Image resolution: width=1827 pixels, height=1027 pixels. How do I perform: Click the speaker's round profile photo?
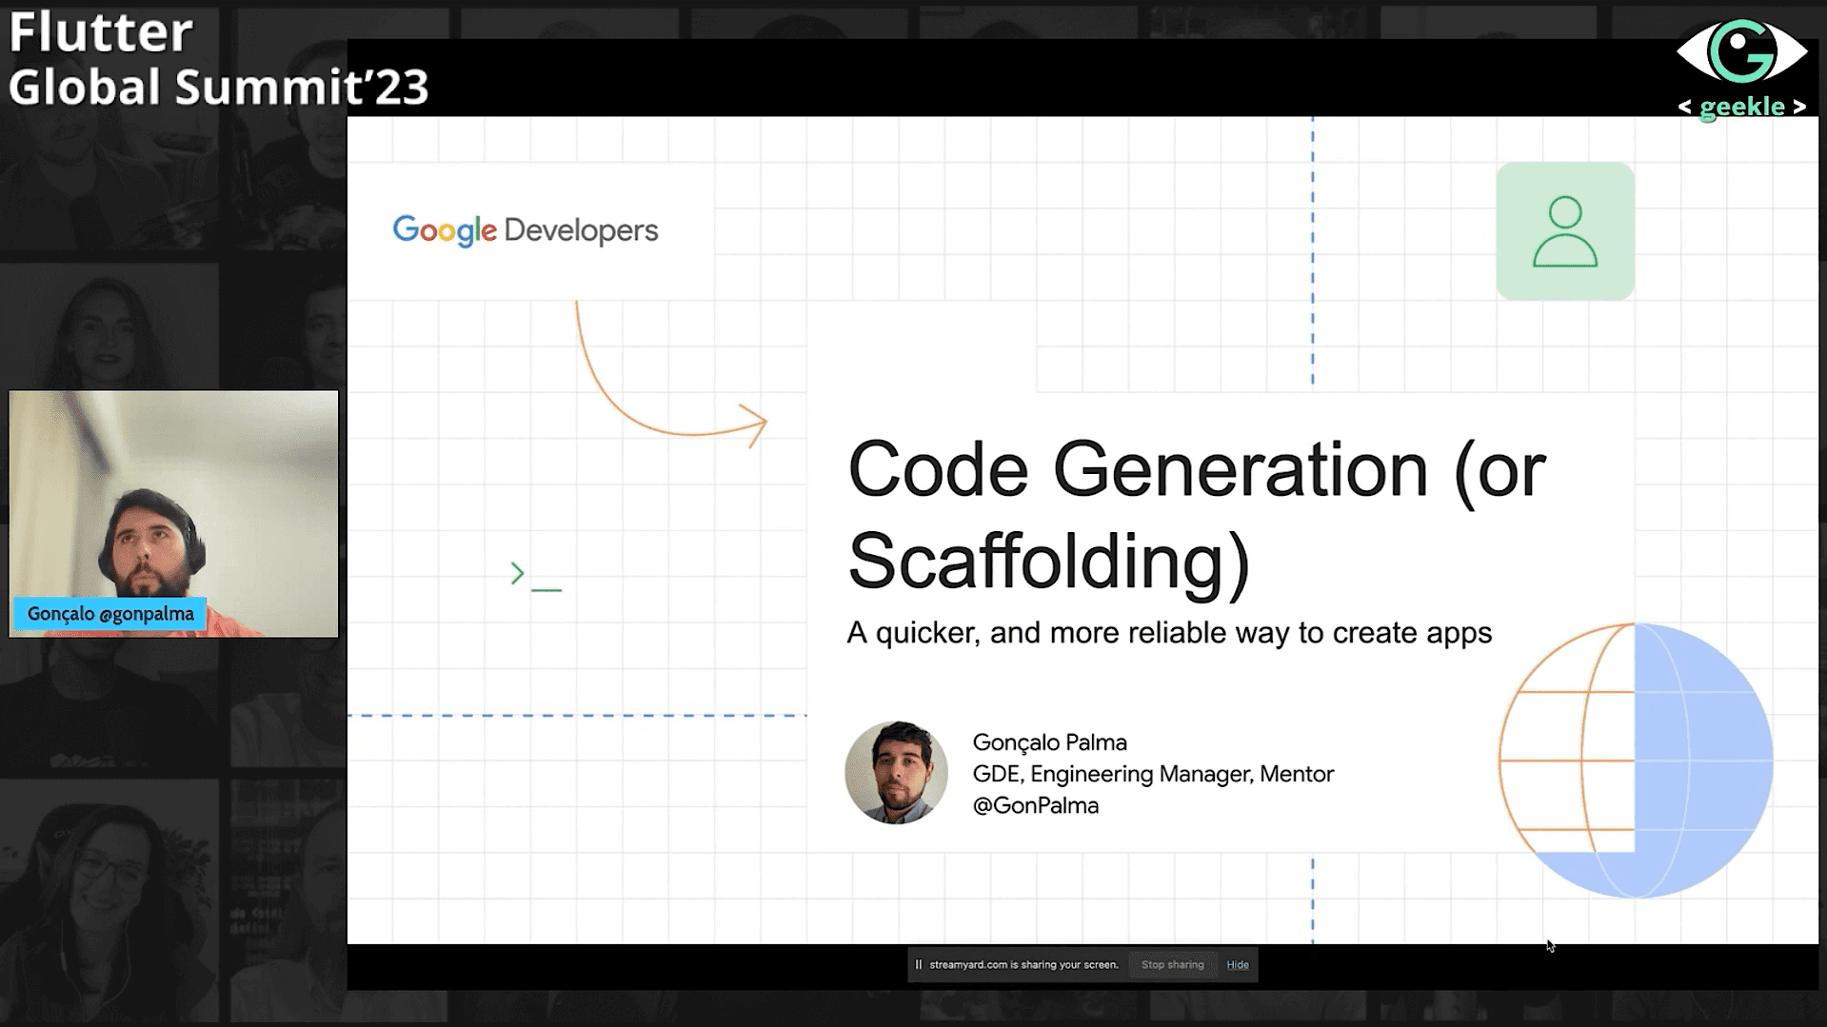896,772
